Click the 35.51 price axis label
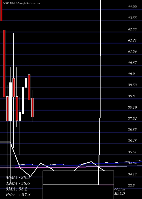This screenshot has width=142, height=199. point(132,152)
